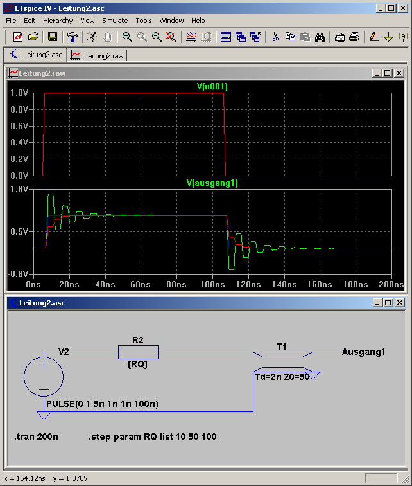This screenshot has height=486, width=412.
Task: Halt the simulation with the hand icon
Action: pos(107,37)
